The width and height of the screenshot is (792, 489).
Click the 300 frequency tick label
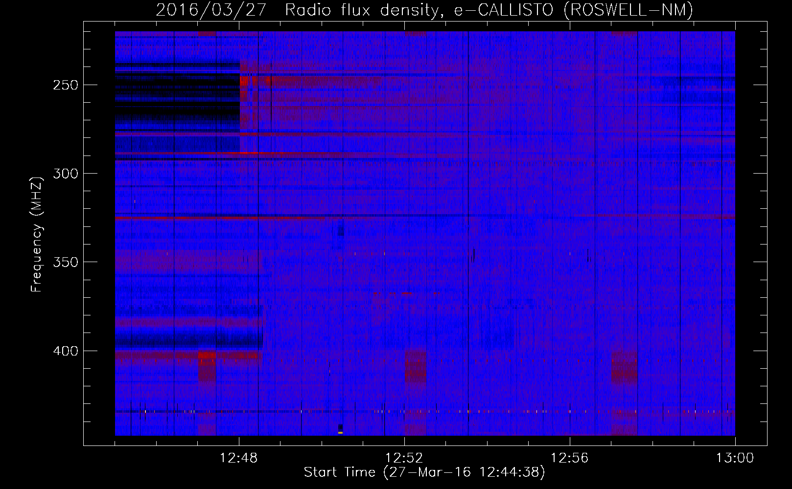[66, 174]
